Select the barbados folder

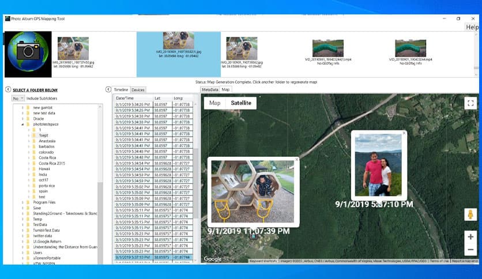47,146
